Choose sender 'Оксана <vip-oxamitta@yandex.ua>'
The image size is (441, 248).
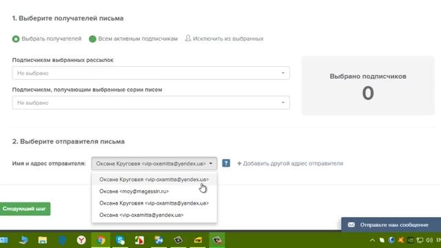[x=154, y=215]
